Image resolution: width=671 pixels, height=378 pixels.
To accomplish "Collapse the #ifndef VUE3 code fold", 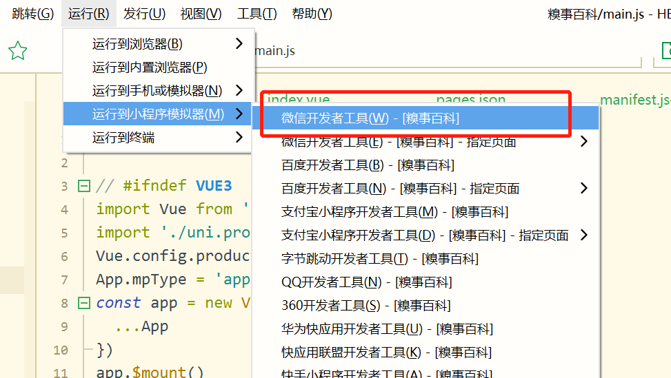I will tap(84, 186).
